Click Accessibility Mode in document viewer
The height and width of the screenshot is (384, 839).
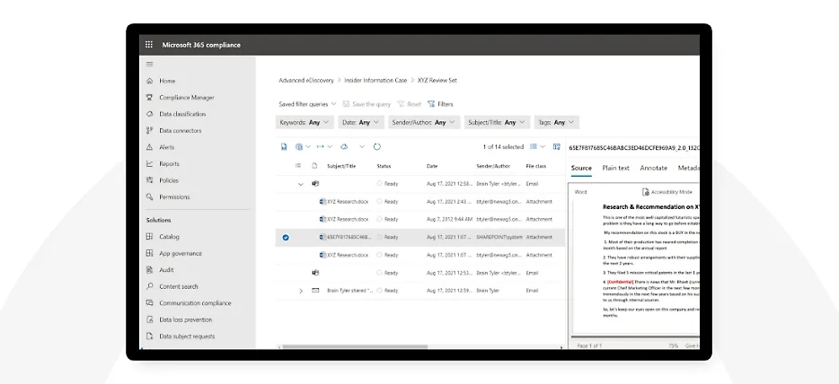tap(667, 192)
